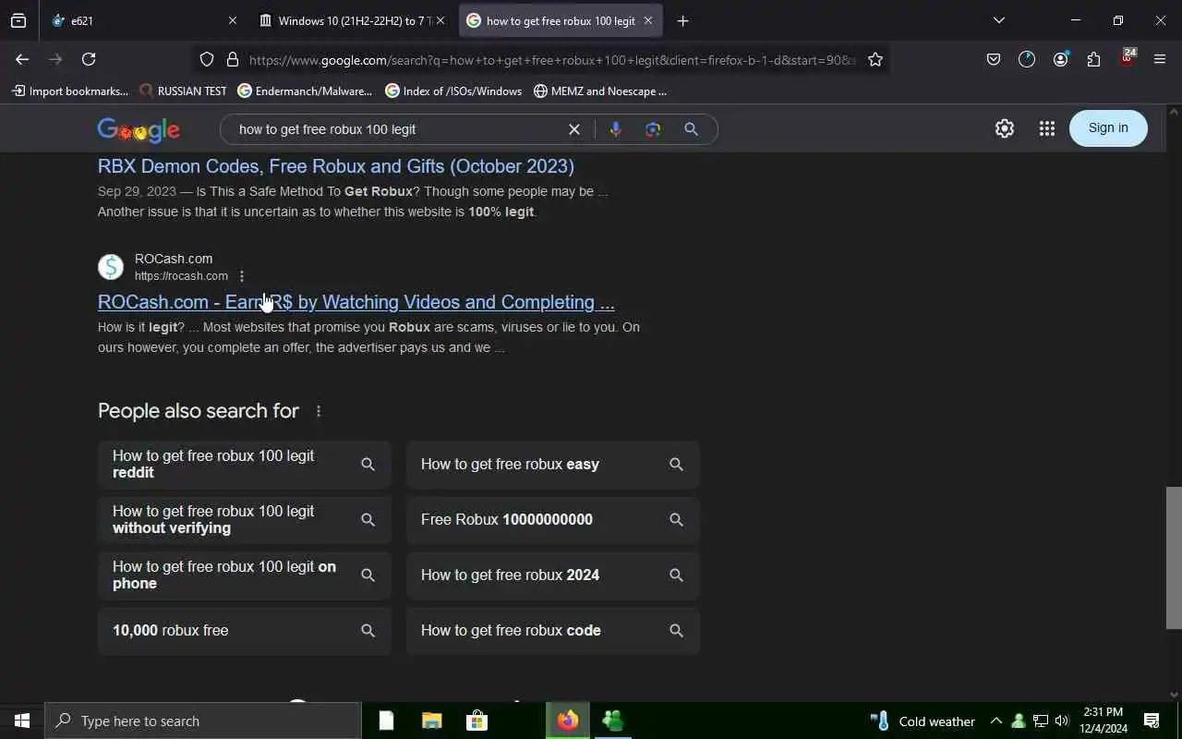Show hidden system tray icons
The height and width of the screenshot is (739, 1182).
(996, 721)
